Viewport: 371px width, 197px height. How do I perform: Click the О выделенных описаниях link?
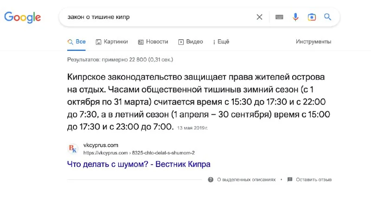coord(246,179)
